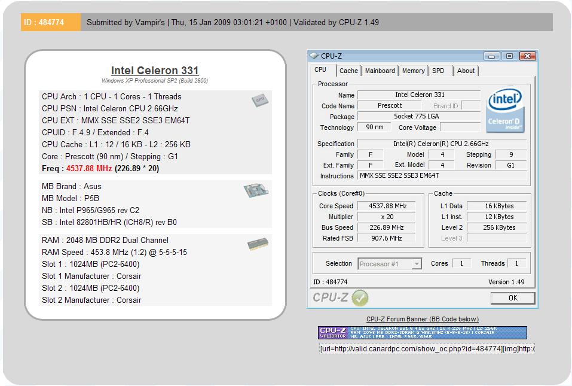Open the Processor #1 selection dropdown
This screenshot has width=572, height=386.
tap(417, 264)
